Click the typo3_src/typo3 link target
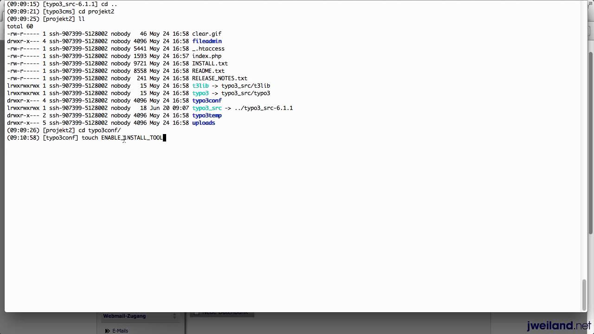The height and width of the screenshot is (334, 594). click(245, 93)
